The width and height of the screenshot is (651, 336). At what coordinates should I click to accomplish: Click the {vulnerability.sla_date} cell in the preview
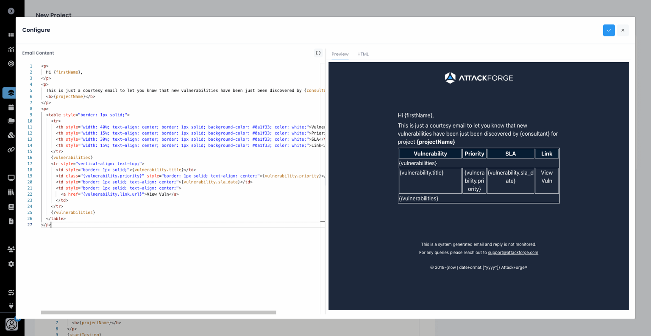(510, 181)
